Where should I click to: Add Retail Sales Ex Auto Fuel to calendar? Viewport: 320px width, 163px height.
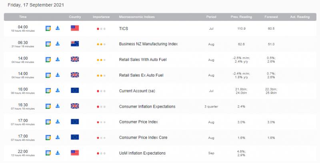[x=48, y=75]
